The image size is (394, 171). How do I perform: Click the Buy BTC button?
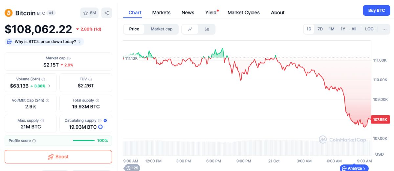376,10
